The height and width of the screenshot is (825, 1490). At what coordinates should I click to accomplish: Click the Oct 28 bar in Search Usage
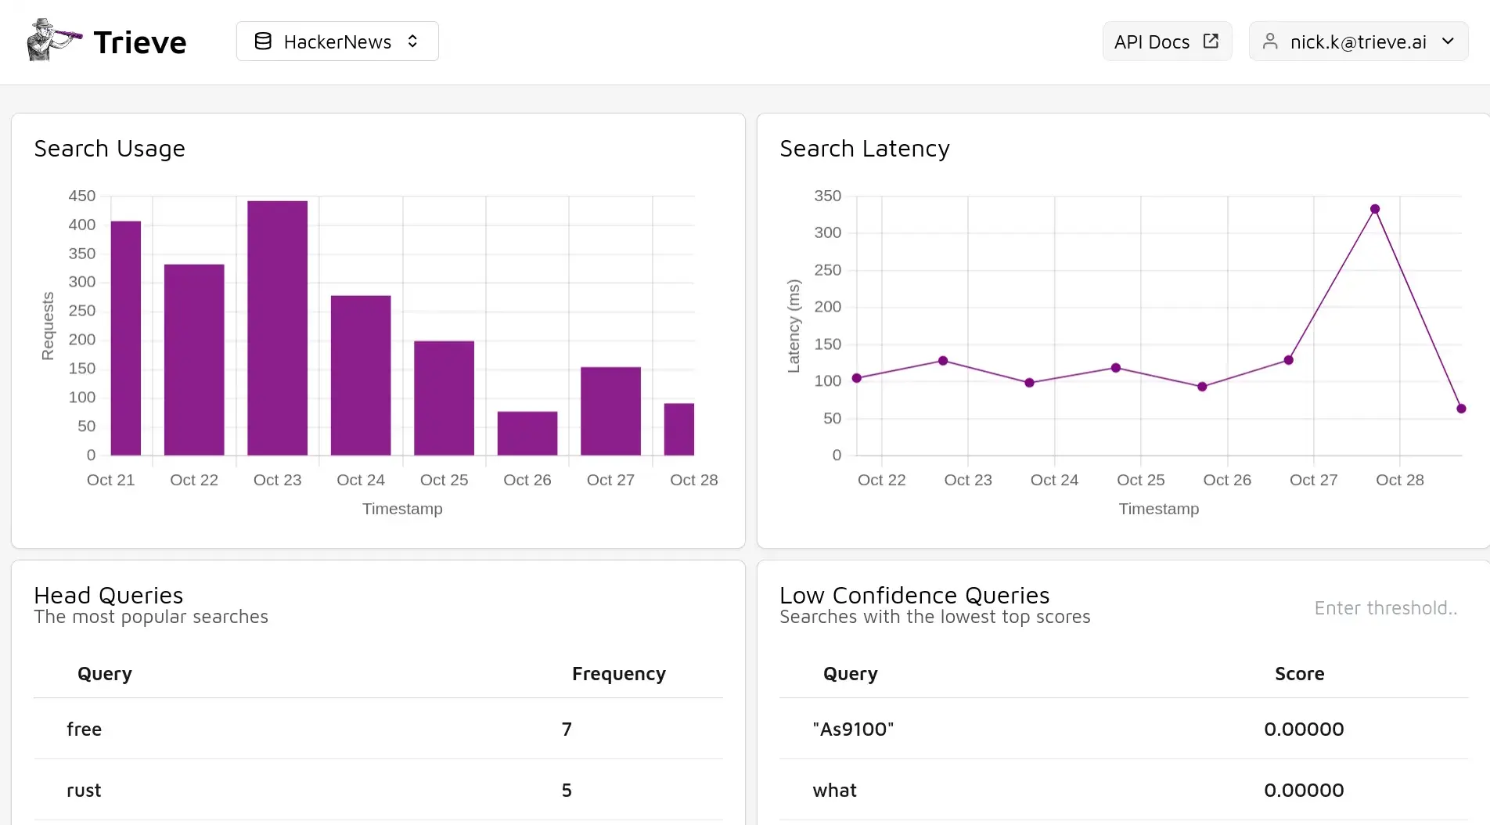point(679,430)
